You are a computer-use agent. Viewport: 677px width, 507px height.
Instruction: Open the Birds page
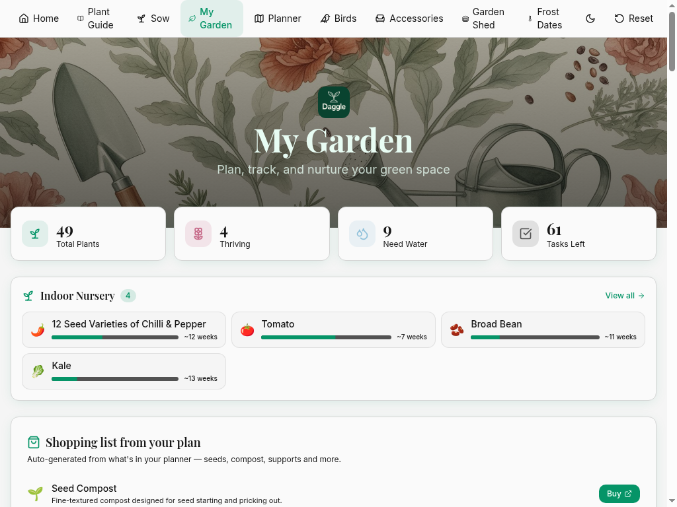pyautogui.click(x=338, y=18)
